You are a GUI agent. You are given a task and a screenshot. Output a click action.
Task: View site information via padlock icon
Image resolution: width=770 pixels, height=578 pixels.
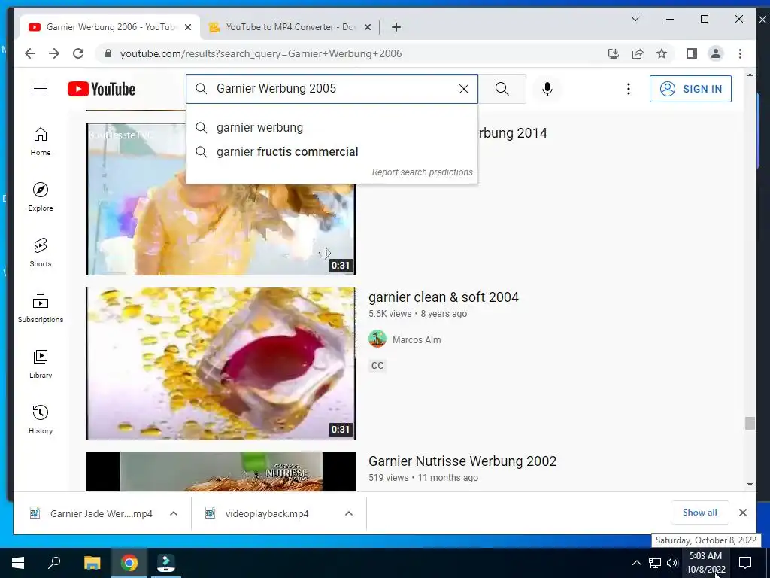[x=108, y=53]
